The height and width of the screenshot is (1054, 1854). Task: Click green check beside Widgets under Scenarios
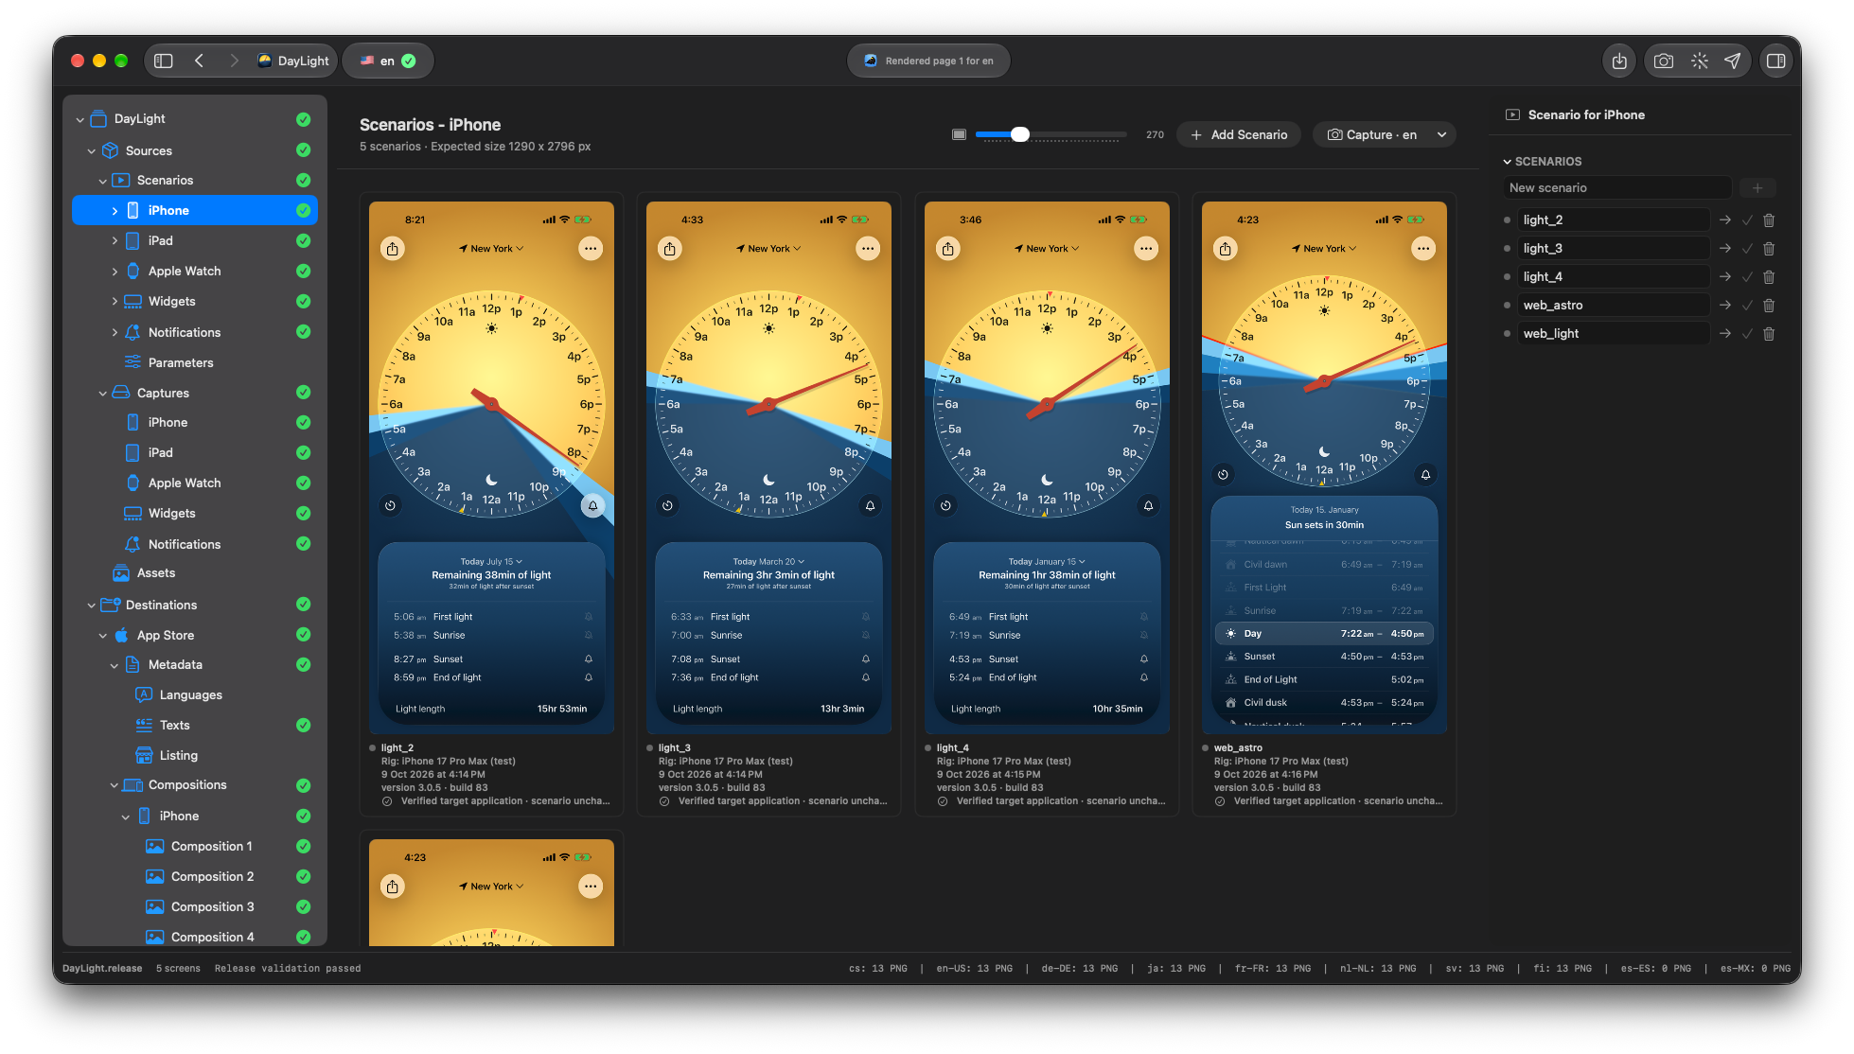tap(303, 301)
